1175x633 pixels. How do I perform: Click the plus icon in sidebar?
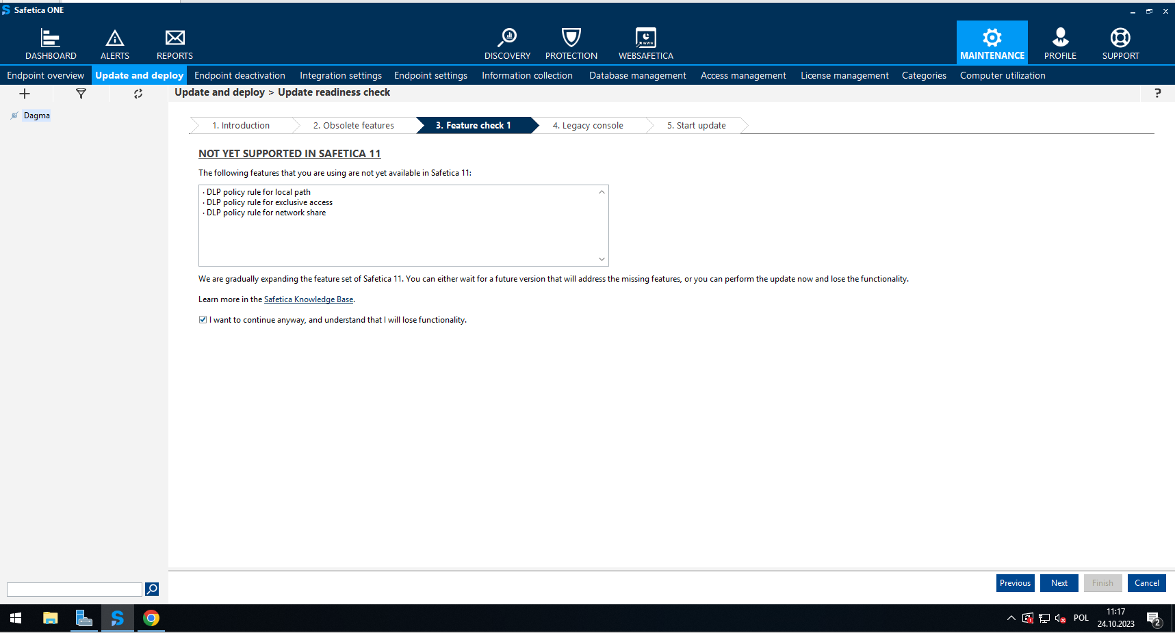coord(25,94)
